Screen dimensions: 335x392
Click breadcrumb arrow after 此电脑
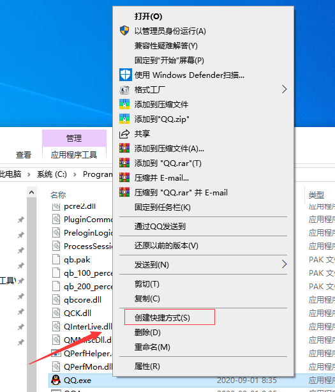(29, 174)
